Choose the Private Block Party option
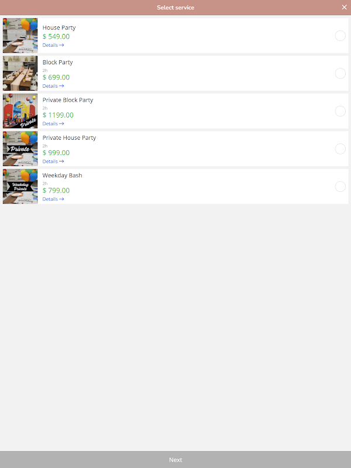 [340, 111]
